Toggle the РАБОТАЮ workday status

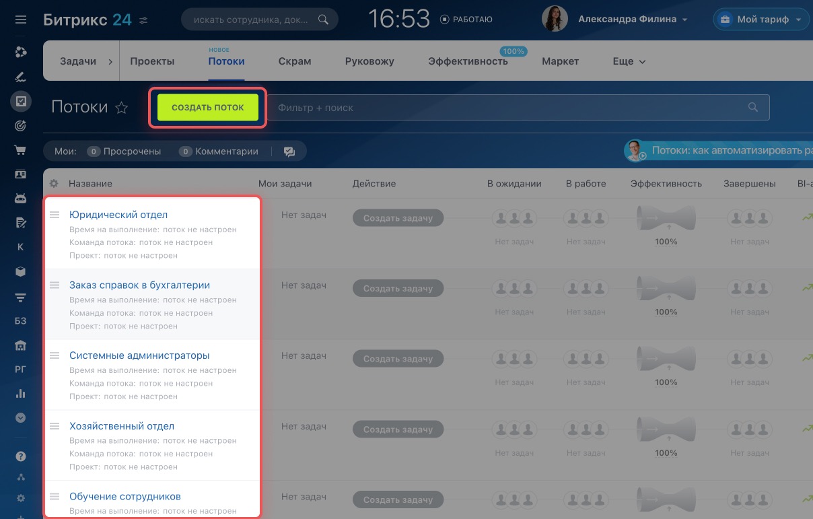click(466, 20)
